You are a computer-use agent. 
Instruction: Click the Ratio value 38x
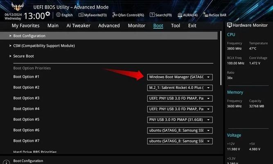tap(230, 78)
